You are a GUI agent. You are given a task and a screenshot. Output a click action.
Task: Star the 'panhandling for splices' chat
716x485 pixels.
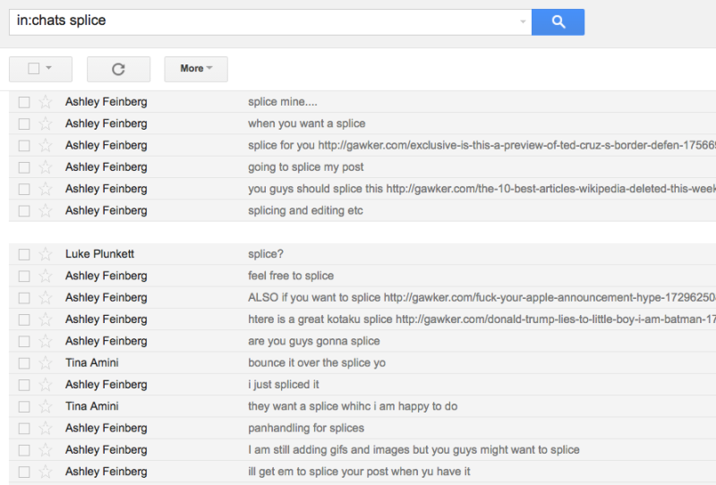[46, 429]
